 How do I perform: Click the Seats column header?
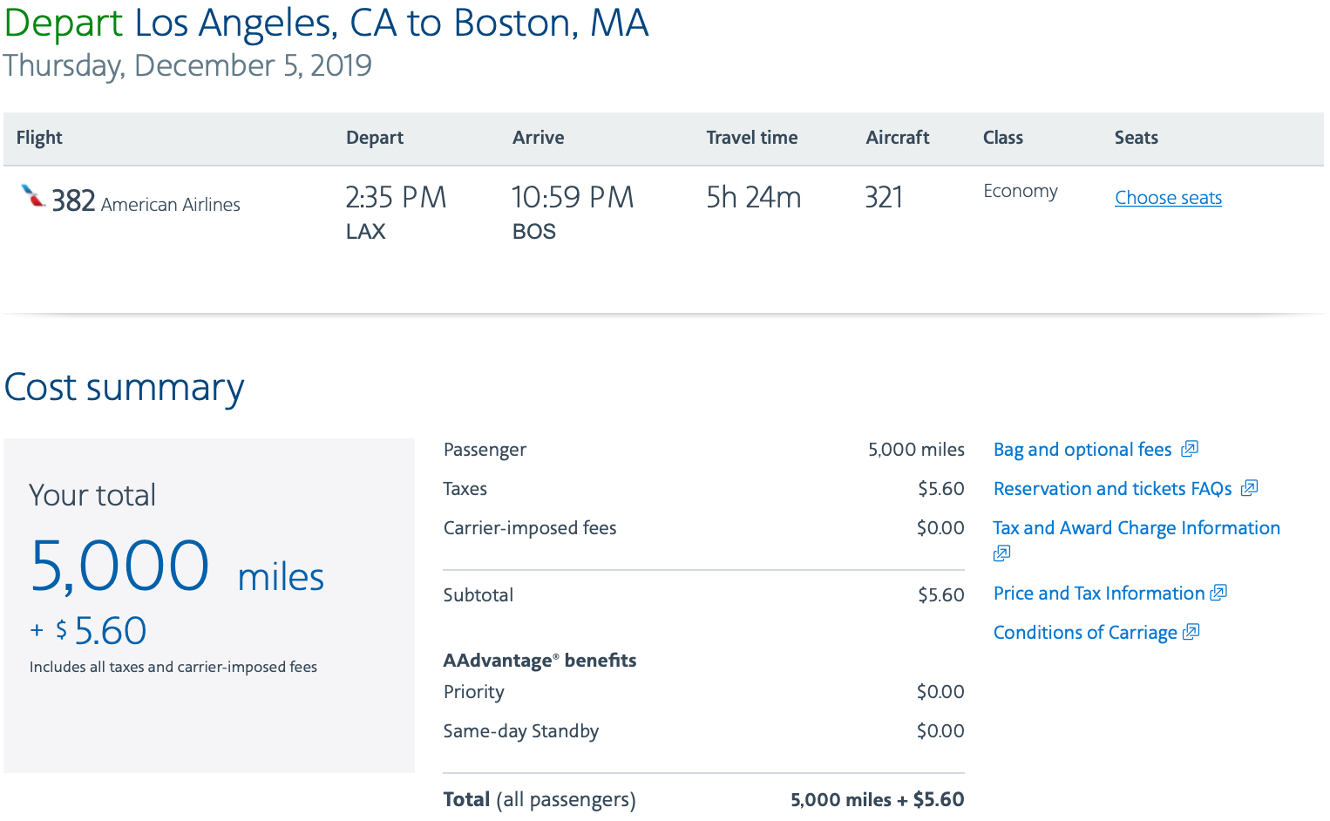[x=1136, y=138]
